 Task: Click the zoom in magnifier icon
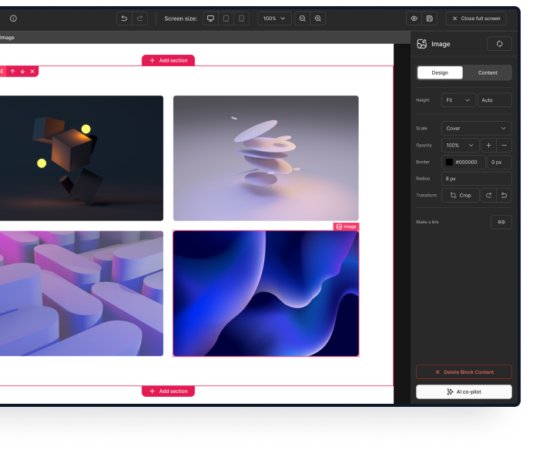[318, 18]
